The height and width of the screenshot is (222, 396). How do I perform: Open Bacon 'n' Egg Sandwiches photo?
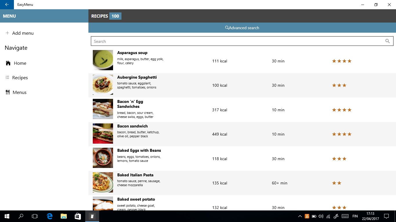click(103, 109)
